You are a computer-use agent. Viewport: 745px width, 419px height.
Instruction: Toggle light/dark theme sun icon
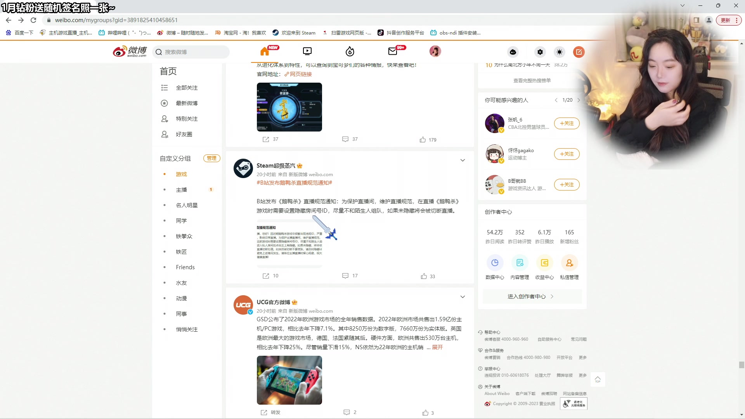coord(560,52)
